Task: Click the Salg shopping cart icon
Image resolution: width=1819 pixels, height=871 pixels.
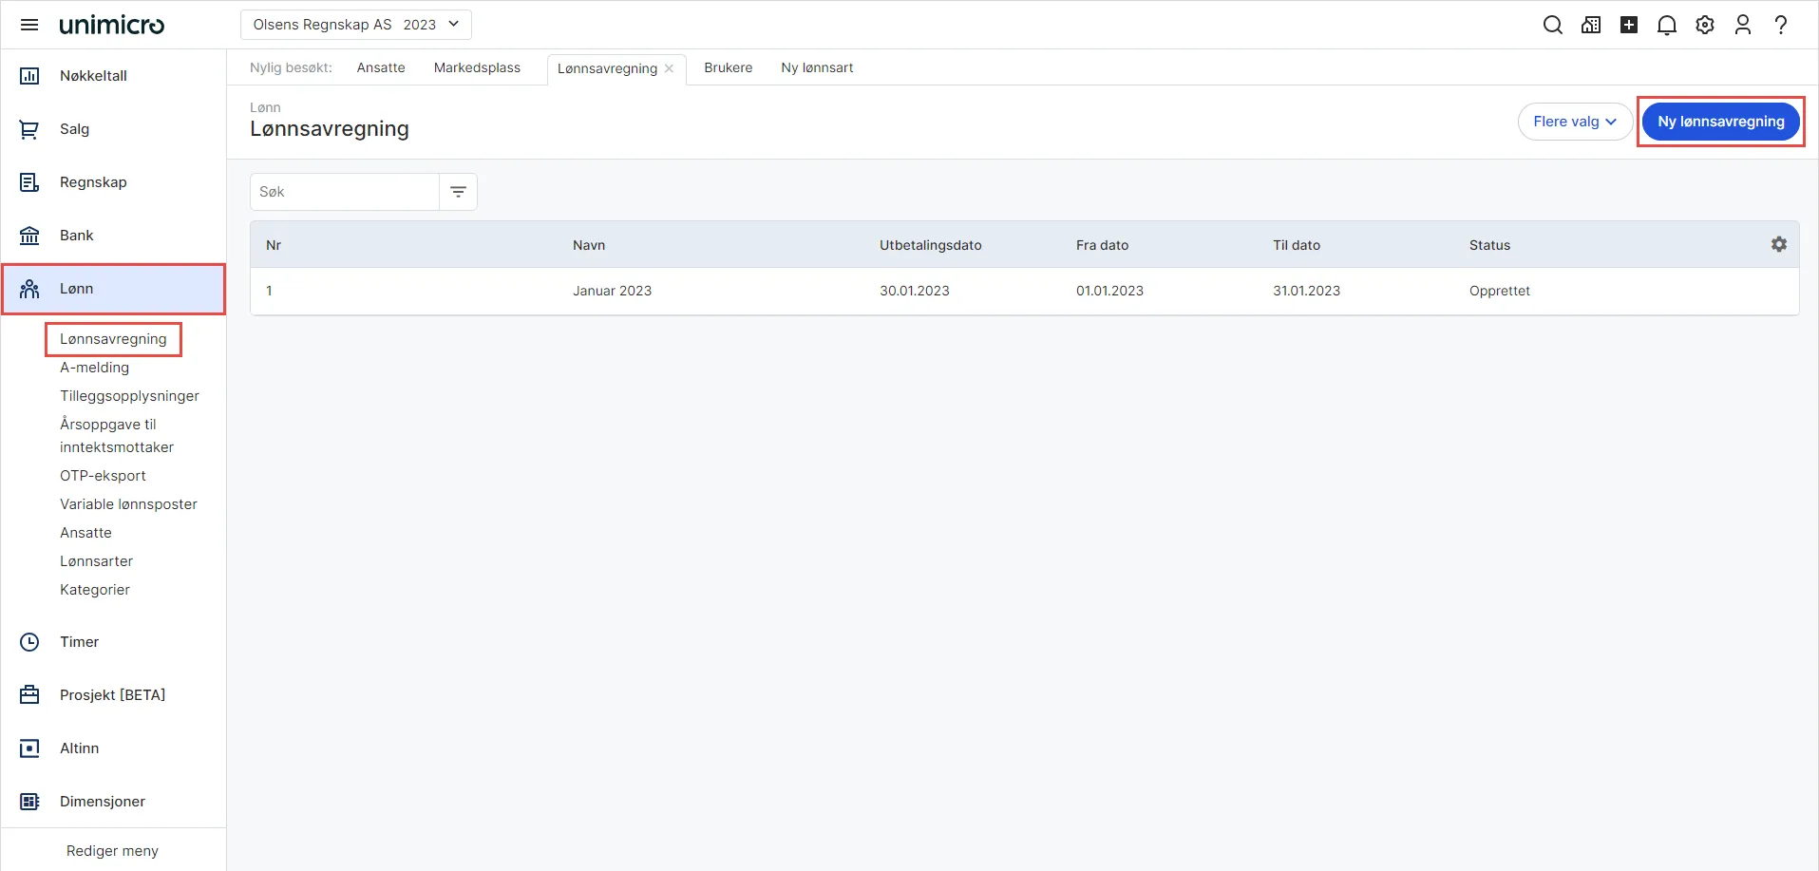Action: pos(29,129)
